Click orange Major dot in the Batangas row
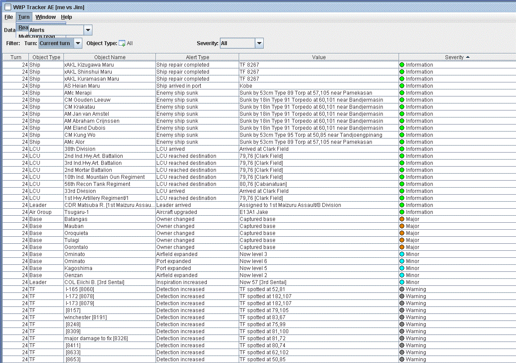The height and width of the screenshot is (363, 516). (402, 219)
